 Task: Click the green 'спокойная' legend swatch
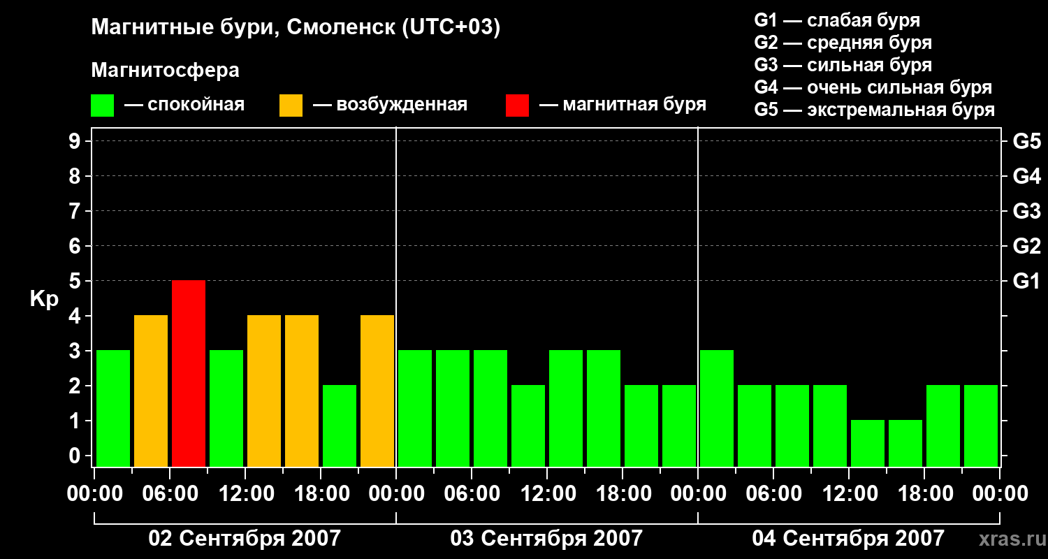[x=102, y=106]
